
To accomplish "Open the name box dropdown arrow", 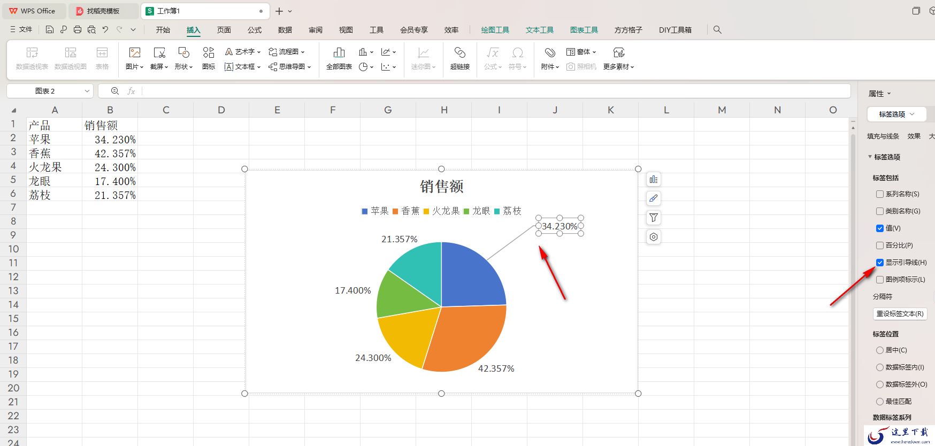I will point(87,91).
